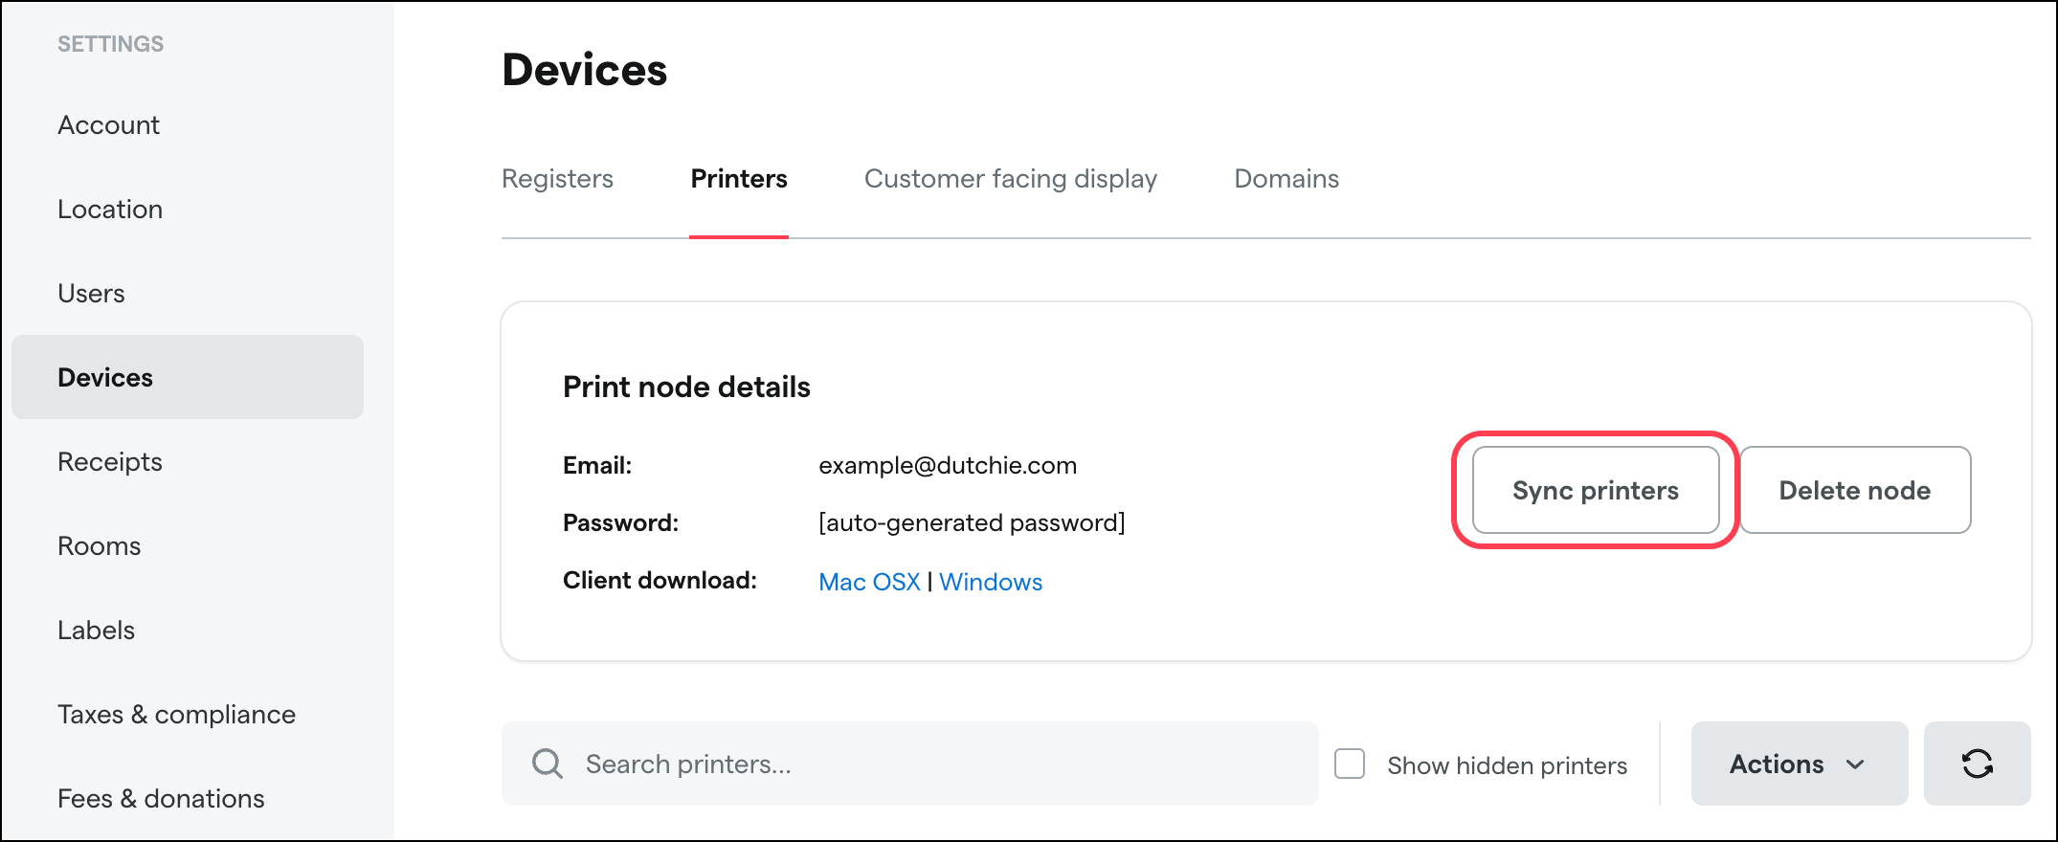Switch to the Registers tab

pyautogui.click(x=557, y=179)
